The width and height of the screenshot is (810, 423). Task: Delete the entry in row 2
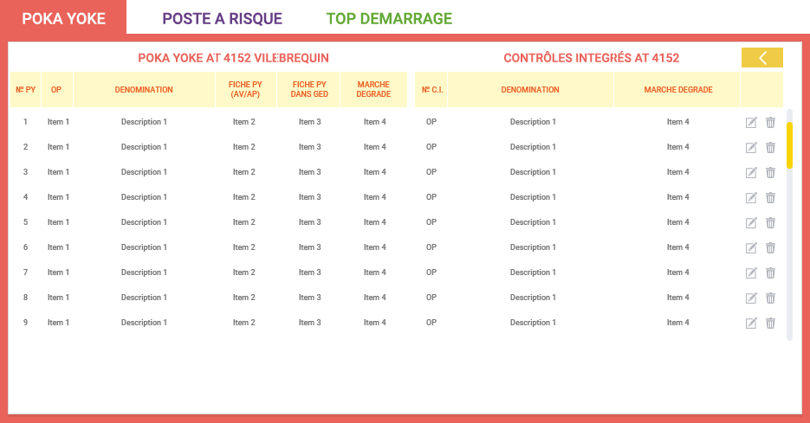(770, 148)
